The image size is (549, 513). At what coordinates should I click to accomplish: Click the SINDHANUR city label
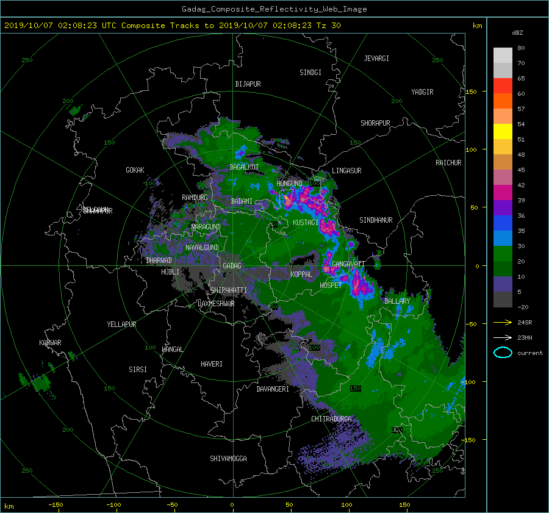[376, 220]
